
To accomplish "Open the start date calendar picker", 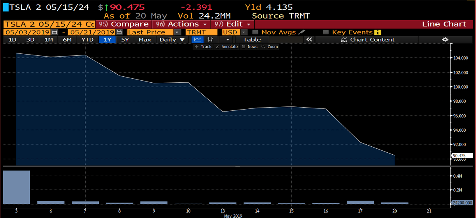I will 55,32.
